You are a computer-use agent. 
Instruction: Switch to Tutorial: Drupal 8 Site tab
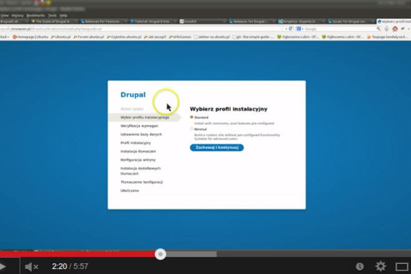click(x=153, y=22)
